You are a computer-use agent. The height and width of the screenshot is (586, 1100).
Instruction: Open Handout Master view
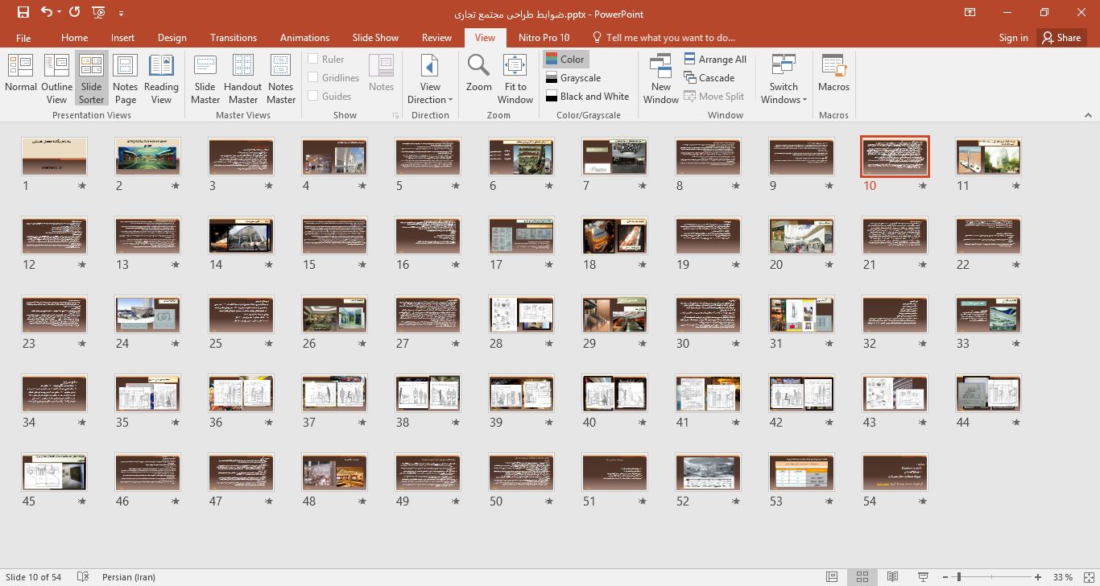click(242, 78)
